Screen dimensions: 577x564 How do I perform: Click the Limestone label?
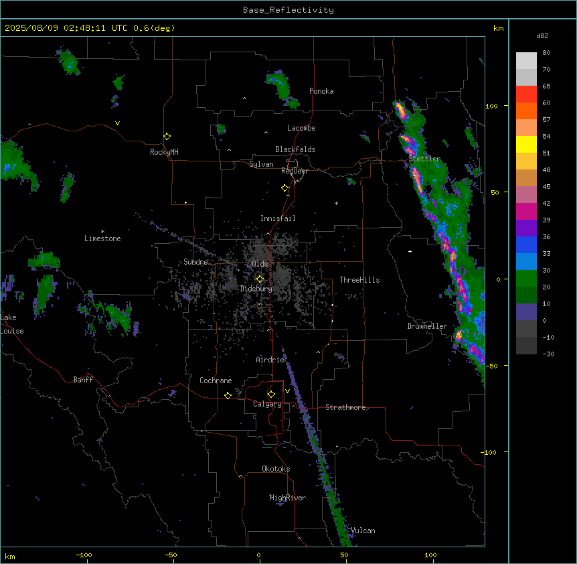pyautogui.click(x=102, y=238)
